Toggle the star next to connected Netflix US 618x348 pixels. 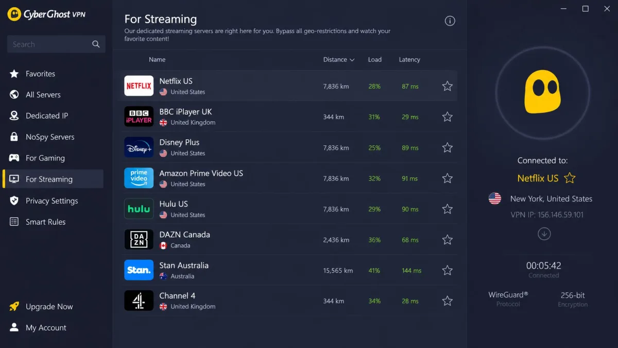(570, 178)
